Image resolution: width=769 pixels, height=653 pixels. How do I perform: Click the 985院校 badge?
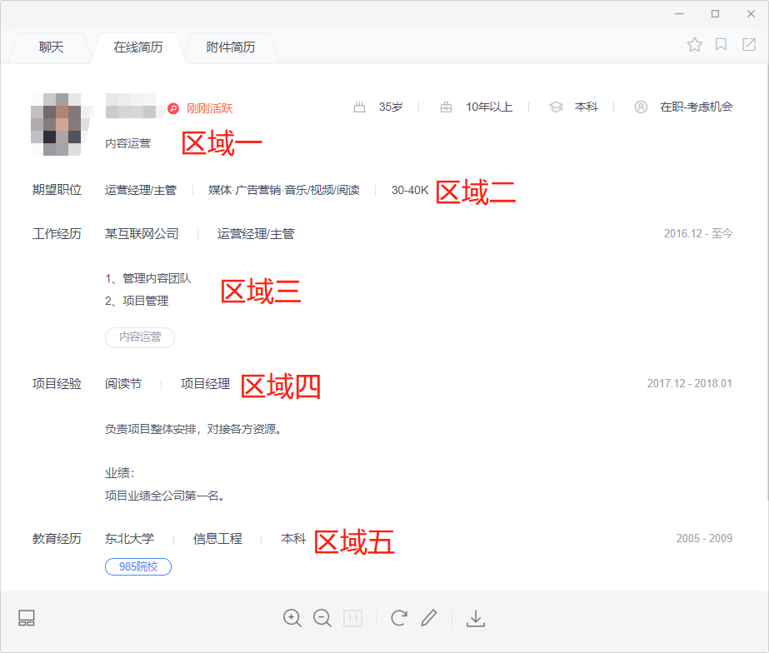(138, 567)
